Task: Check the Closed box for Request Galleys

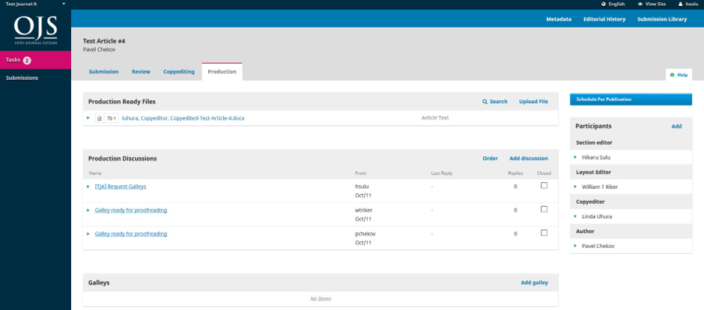Action: (x=544, y=185)
